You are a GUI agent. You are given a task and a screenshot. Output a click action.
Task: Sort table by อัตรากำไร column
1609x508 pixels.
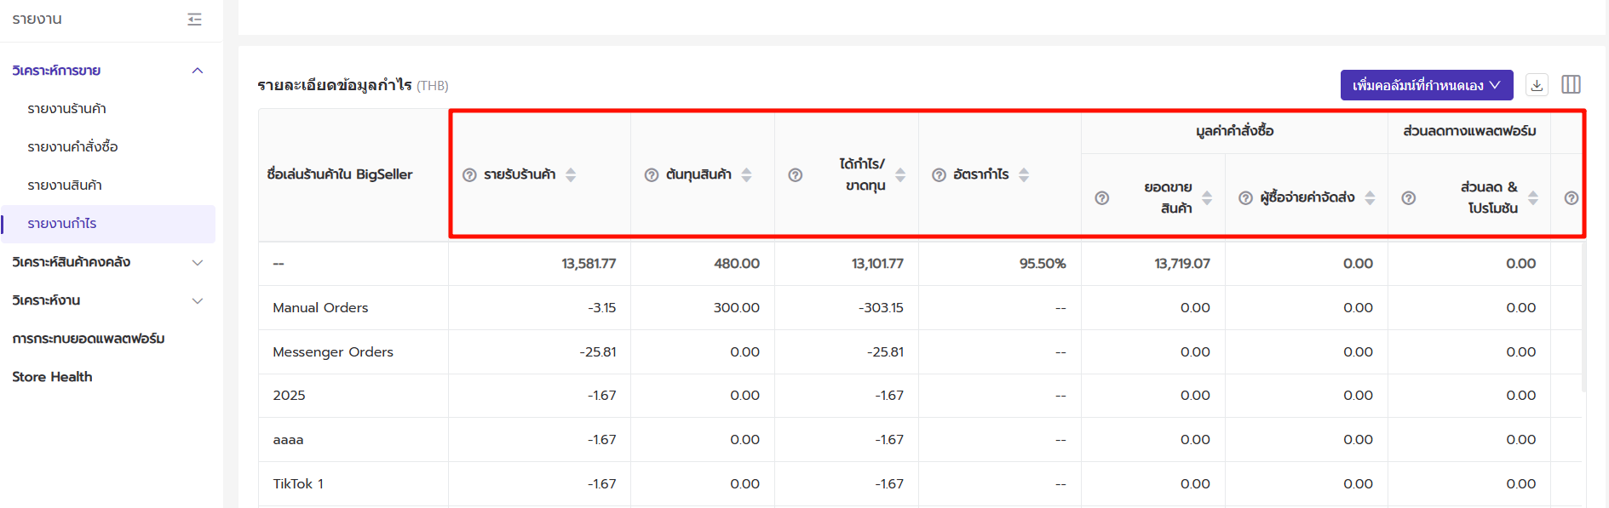(1024, 174)
